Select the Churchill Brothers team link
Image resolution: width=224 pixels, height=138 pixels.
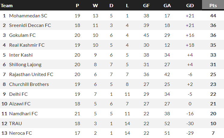pos(29,84)
